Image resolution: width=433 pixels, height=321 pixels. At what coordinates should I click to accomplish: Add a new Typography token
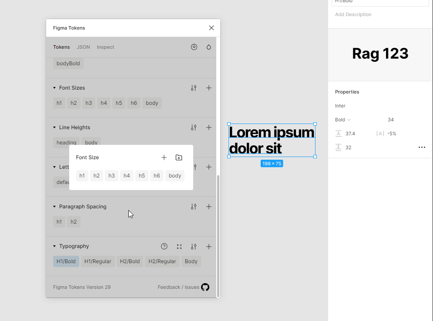pyautogui.click(x=209, y=247)
